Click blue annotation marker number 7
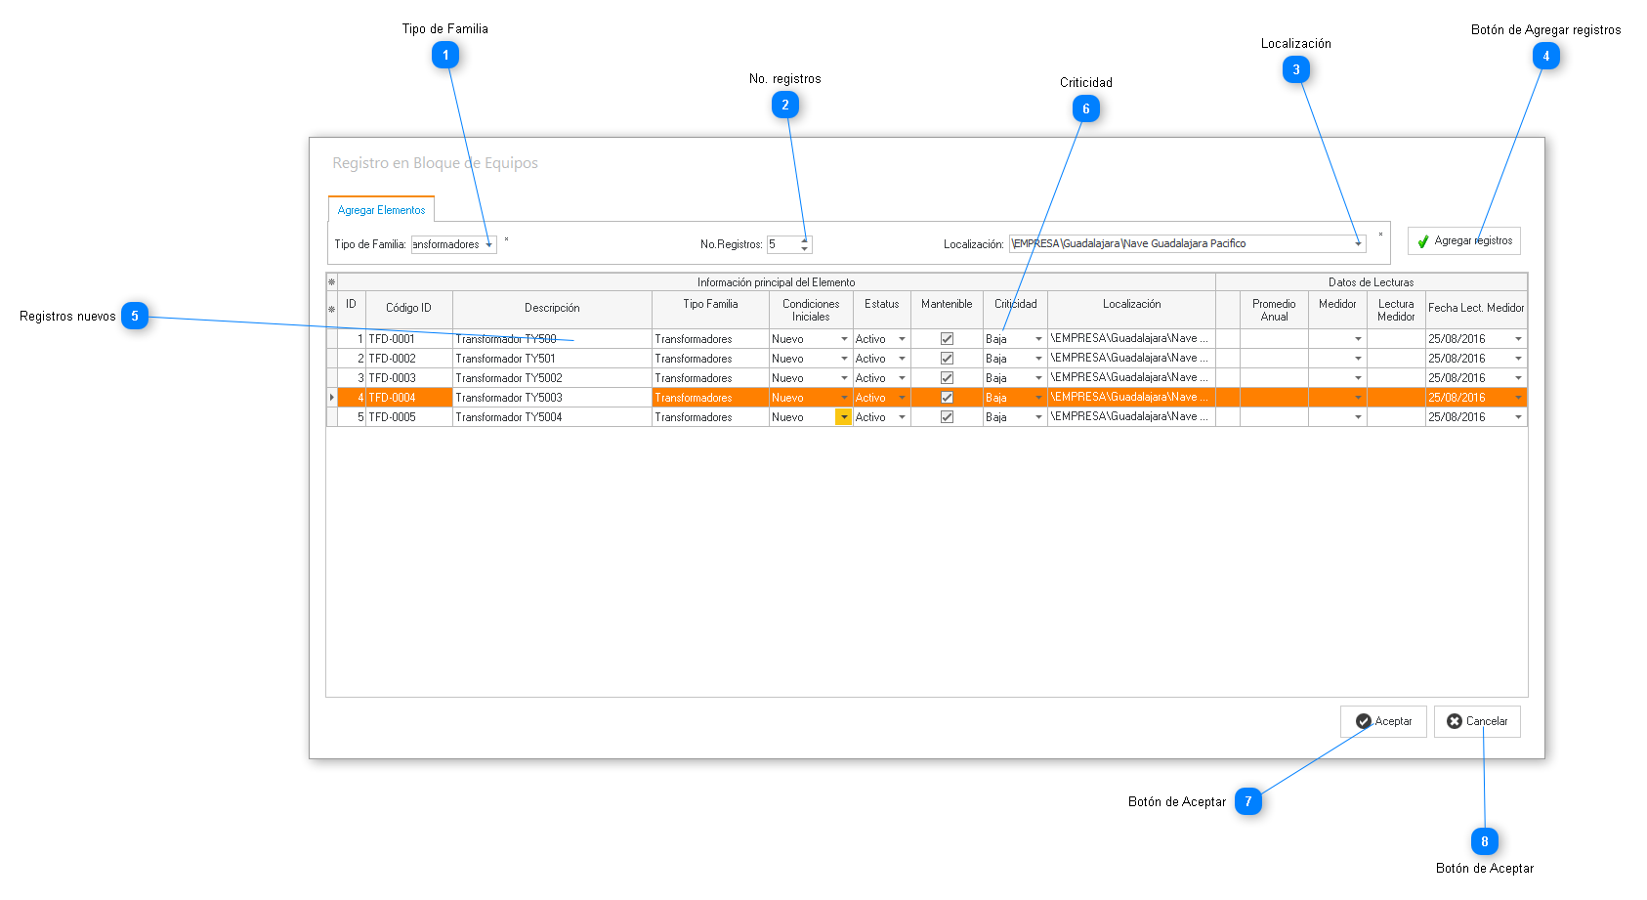This screenshot has width=1647, height=900. (1247, 801)
